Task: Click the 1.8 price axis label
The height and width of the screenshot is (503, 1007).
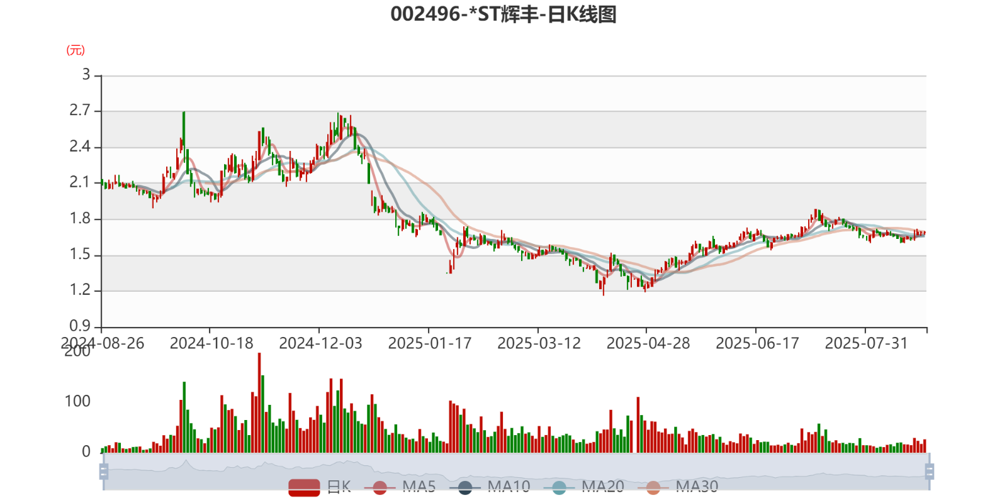Action: coord(80,219)
